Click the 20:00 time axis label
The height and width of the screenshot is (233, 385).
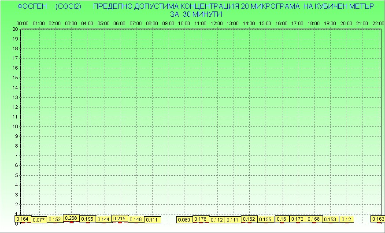(x=346, y=24)
